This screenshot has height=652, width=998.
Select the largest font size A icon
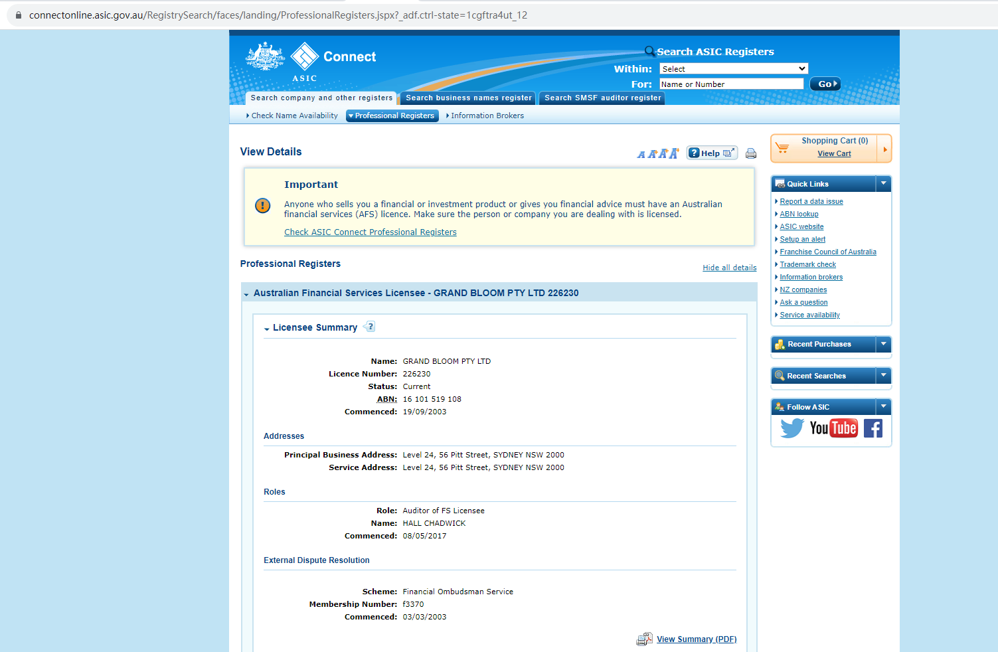click(x=674, y=153)
